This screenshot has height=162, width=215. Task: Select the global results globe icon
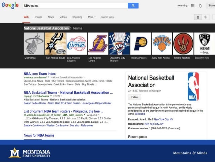coord(206,17)
